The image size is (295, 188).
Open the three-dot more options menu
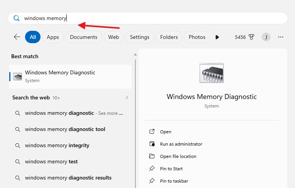pos(280,37)
